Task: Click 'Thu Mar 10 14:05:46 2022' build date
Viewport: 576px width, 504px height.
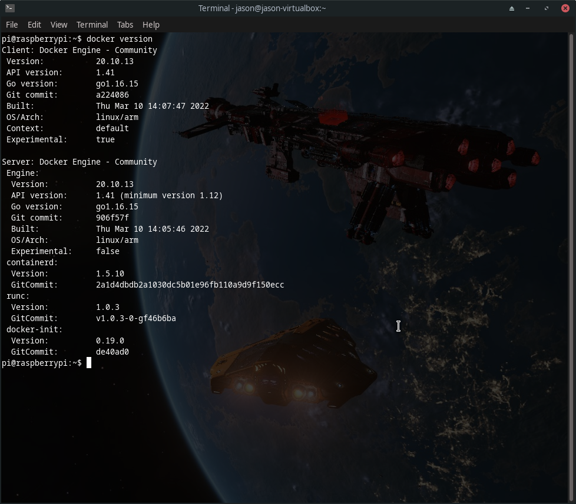Action: [x=153, y=229]
